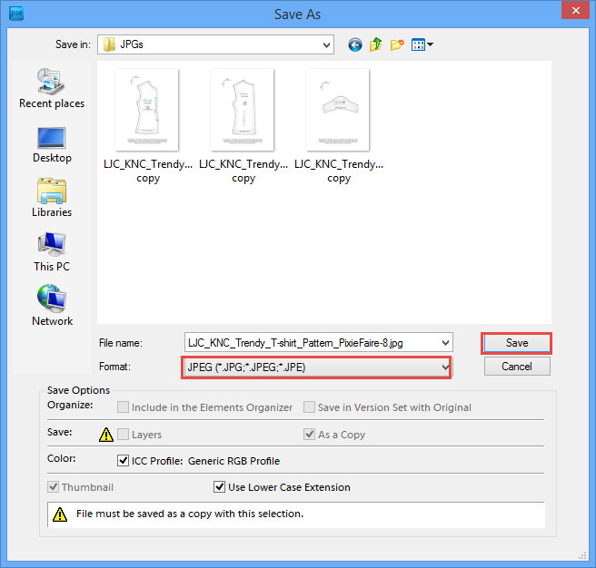Toggle the As a Copy checkbox
Image resolution: width=596 pixels, height=568 pixels.
click(x=310, y=435)
